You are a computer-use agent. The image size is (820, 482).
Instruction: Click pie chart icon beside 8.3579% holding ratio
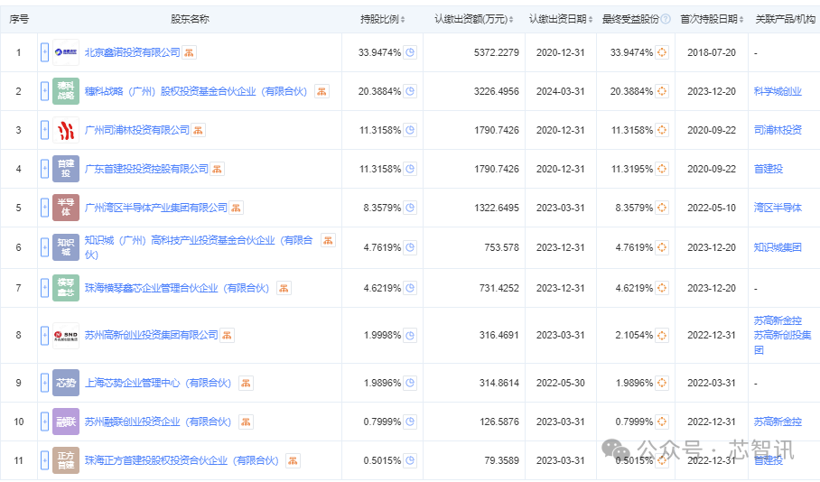[410, 208]
